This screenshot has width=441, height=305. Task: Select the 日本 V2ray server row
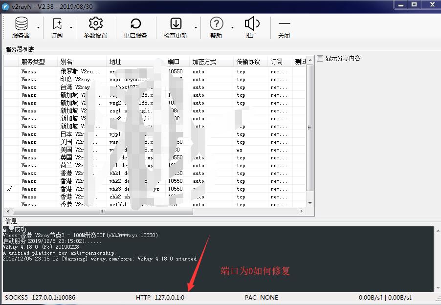tap(155, 134)
